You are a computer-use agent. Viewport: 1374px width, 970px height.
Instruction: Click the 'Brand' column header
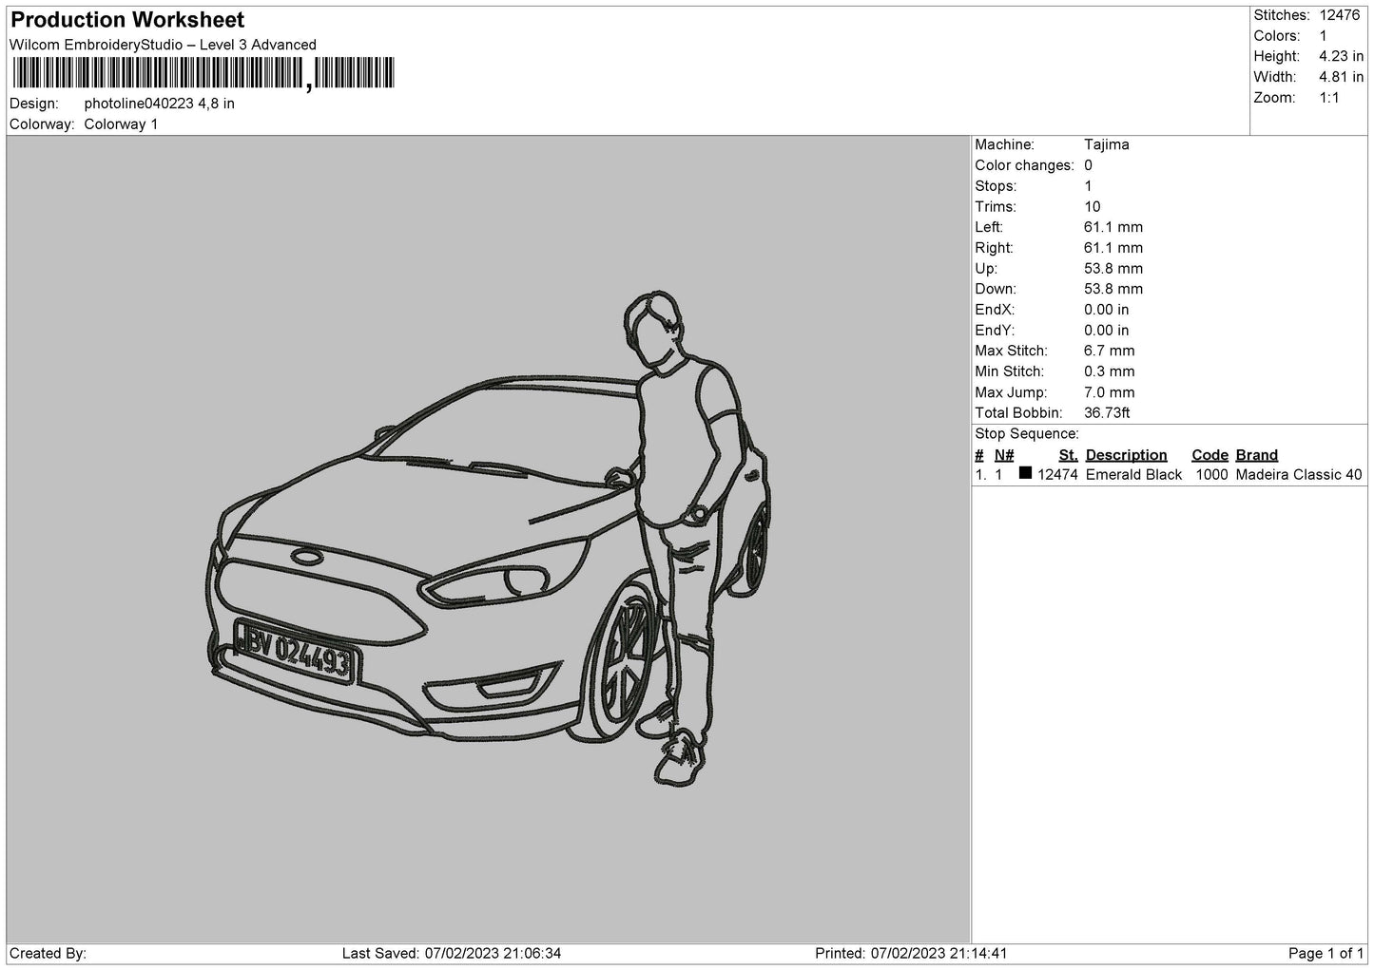point(1256,455)
